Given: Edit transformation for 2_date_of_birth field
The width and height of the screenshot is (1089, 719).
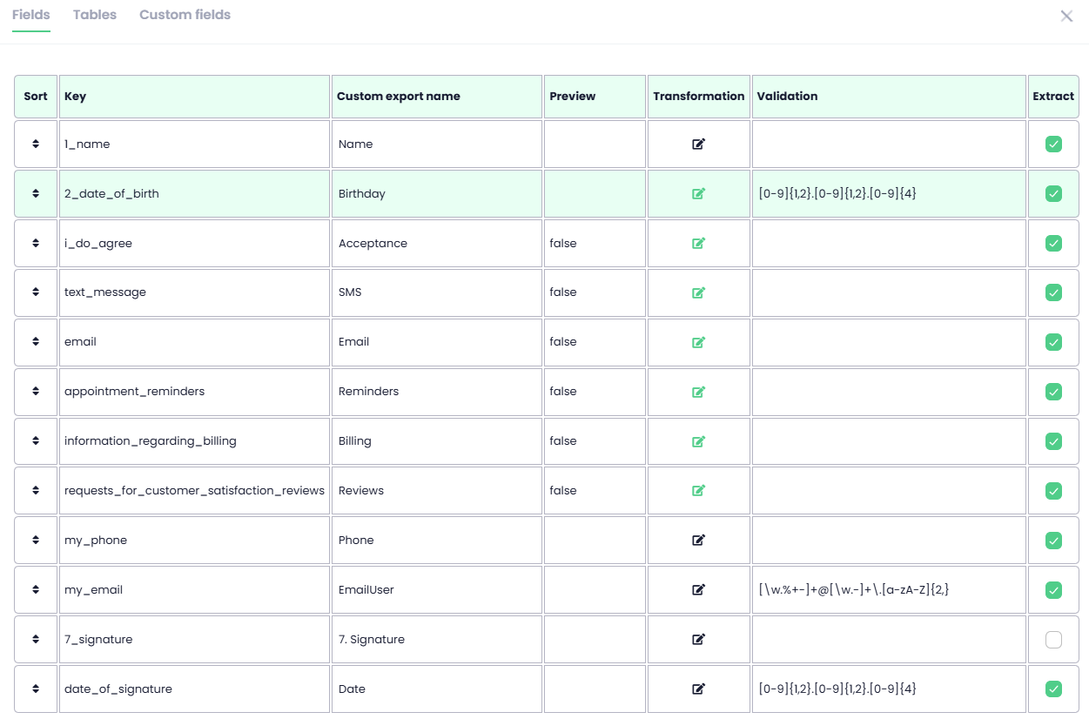Looking at the screenshot, I should click(x=698, y=194).
